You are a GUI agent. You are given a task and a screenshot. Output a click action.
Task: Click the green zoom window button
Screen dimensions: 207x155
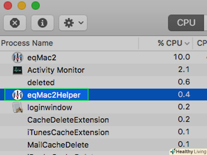click(36, 5)
